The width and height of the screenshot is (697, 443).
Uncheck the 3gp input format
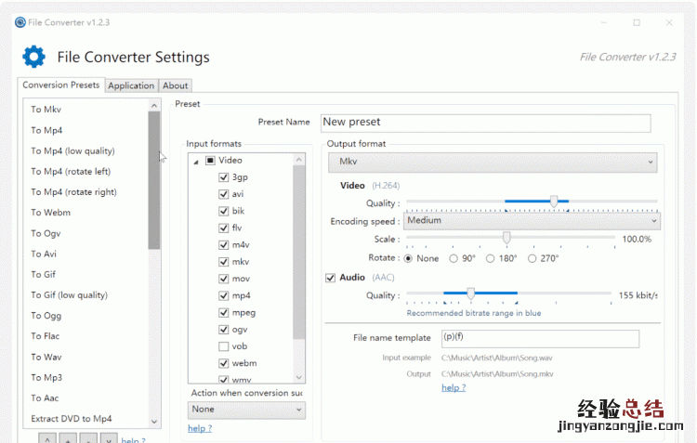click(x=223, y=177)
